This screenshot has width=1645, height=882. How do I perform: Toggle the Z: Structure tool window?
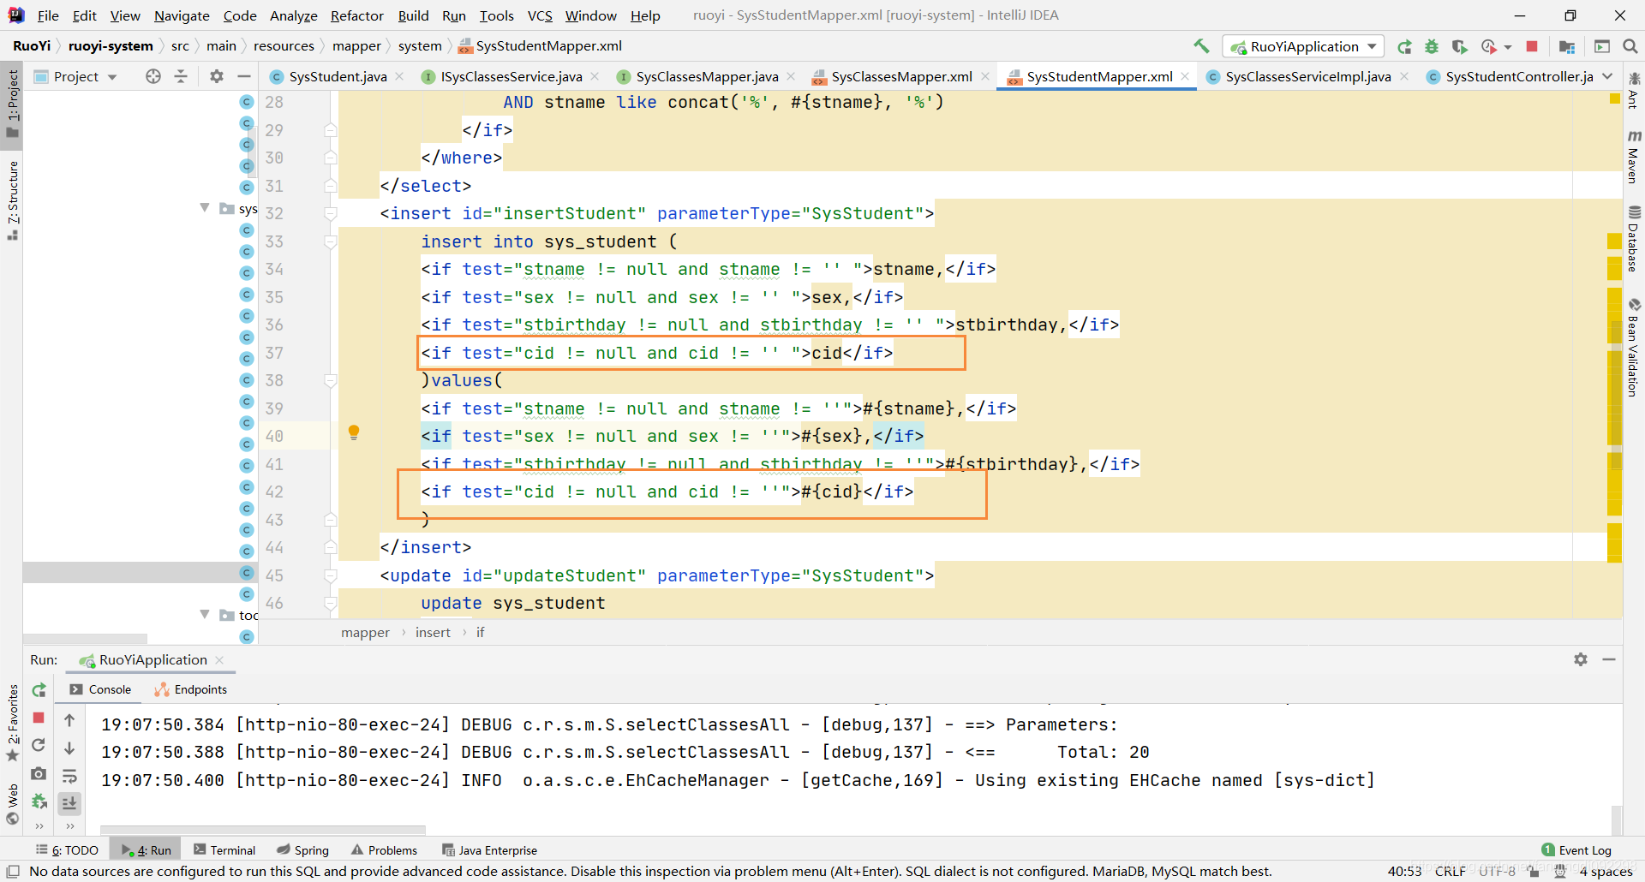click(x=12, y=200)
